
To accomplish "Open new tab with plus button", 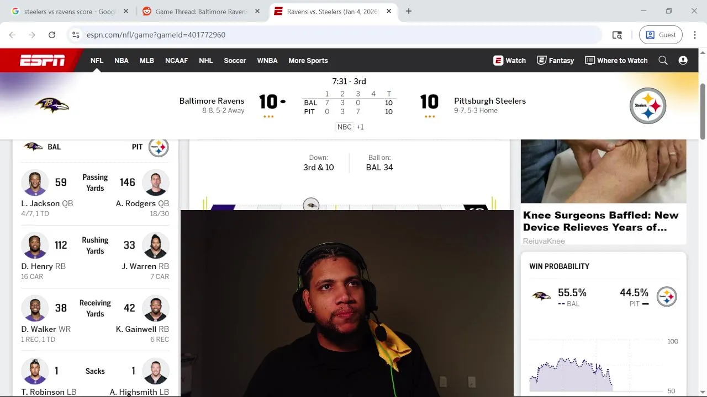I will 408,11.
